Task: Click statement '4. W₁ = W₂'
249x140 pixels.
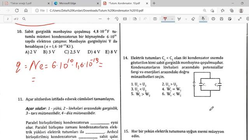Action: point(172,89)
